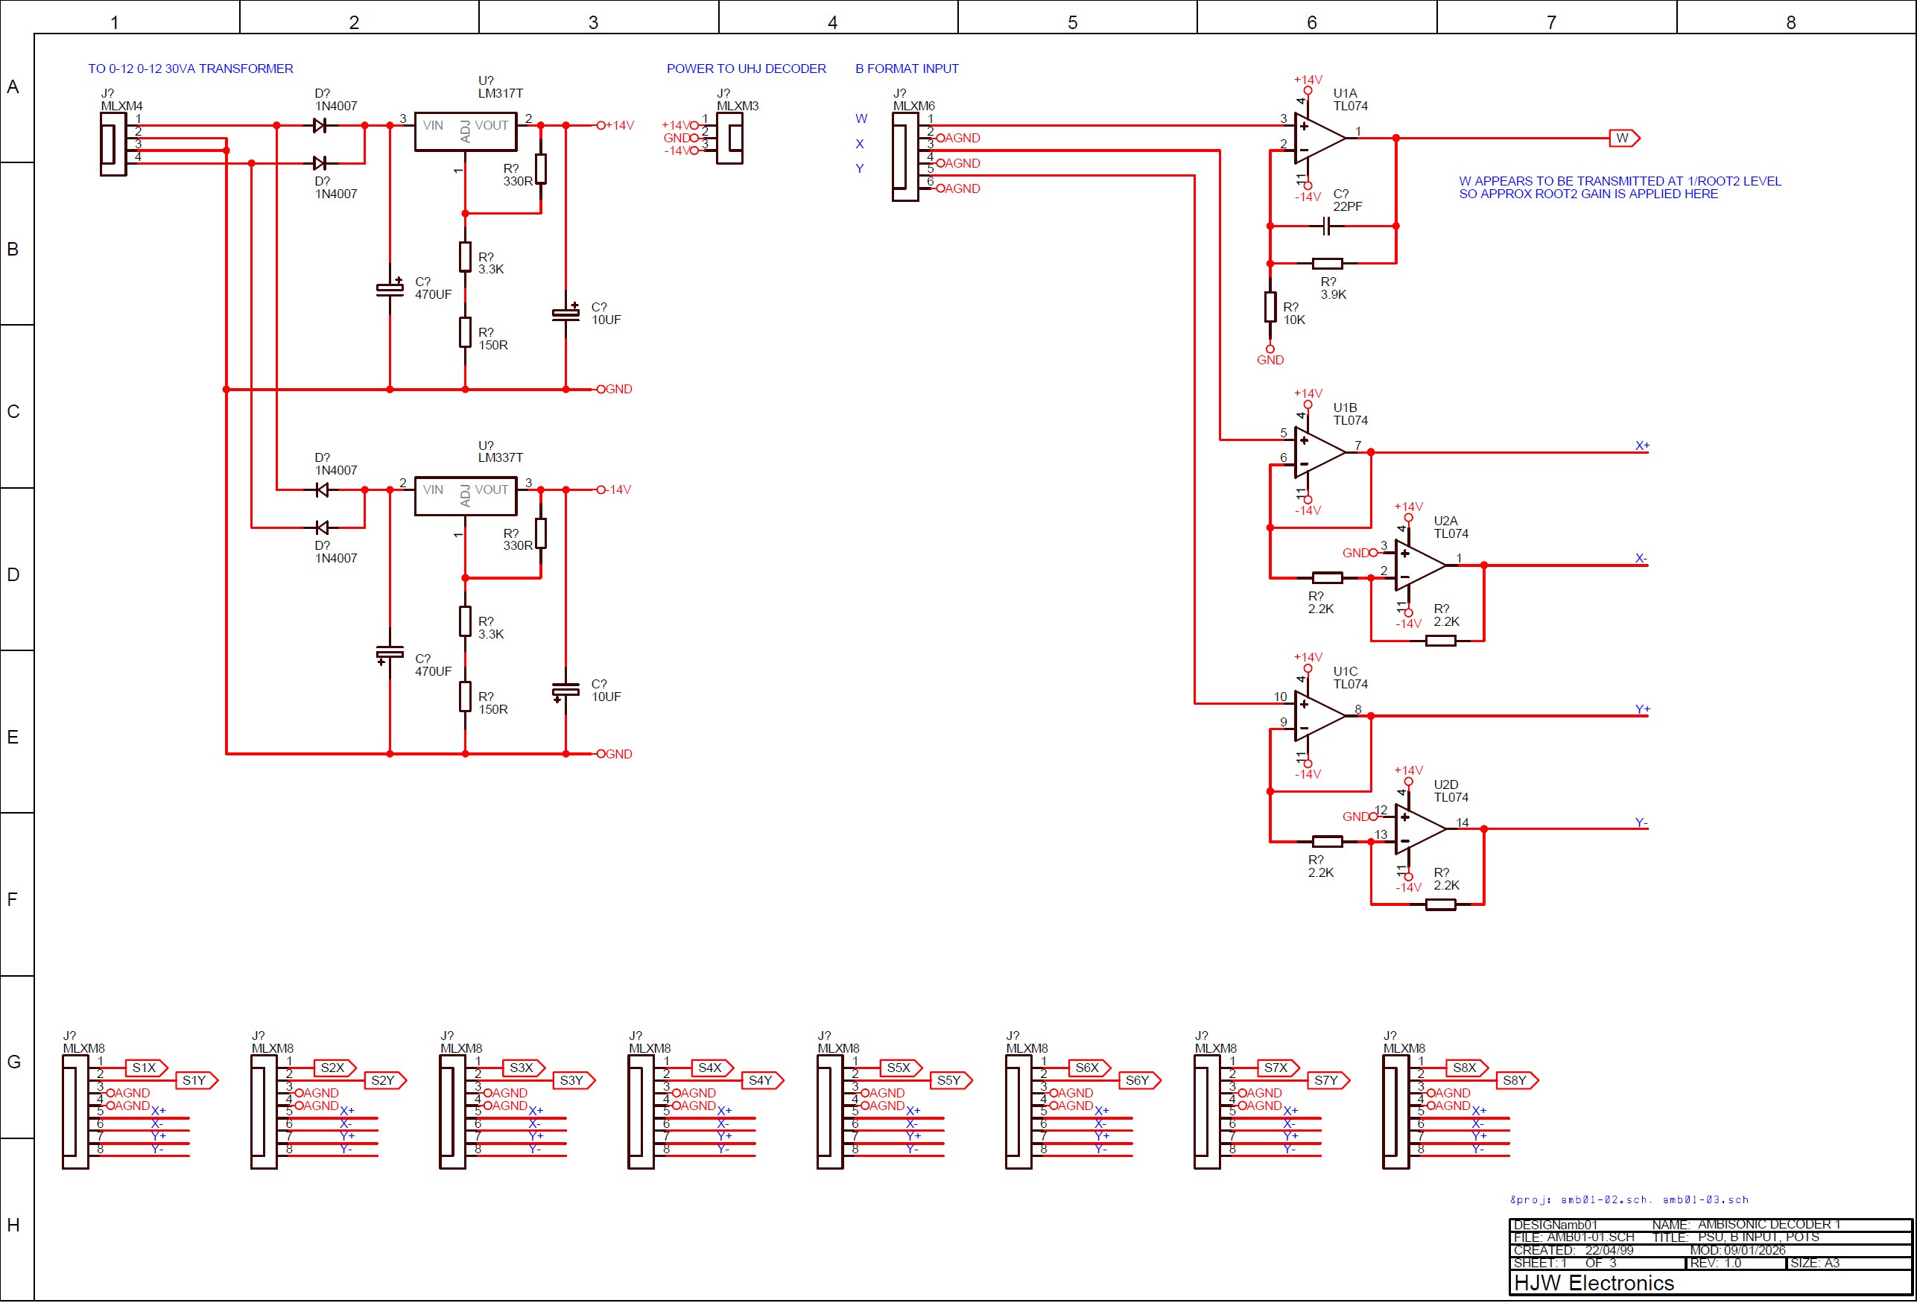Select the LM337T regulator symbol
Image resolution: width=1917 pixels, height=1303 pixels.
coord(465,495)
